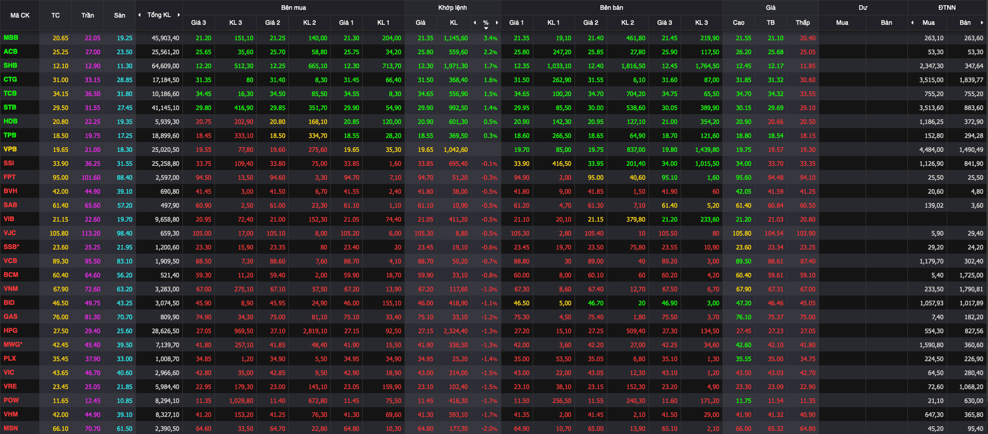This screenshot has width=988, height=434.
Task: Sort by Tổng KL column header
Action: 159,15
